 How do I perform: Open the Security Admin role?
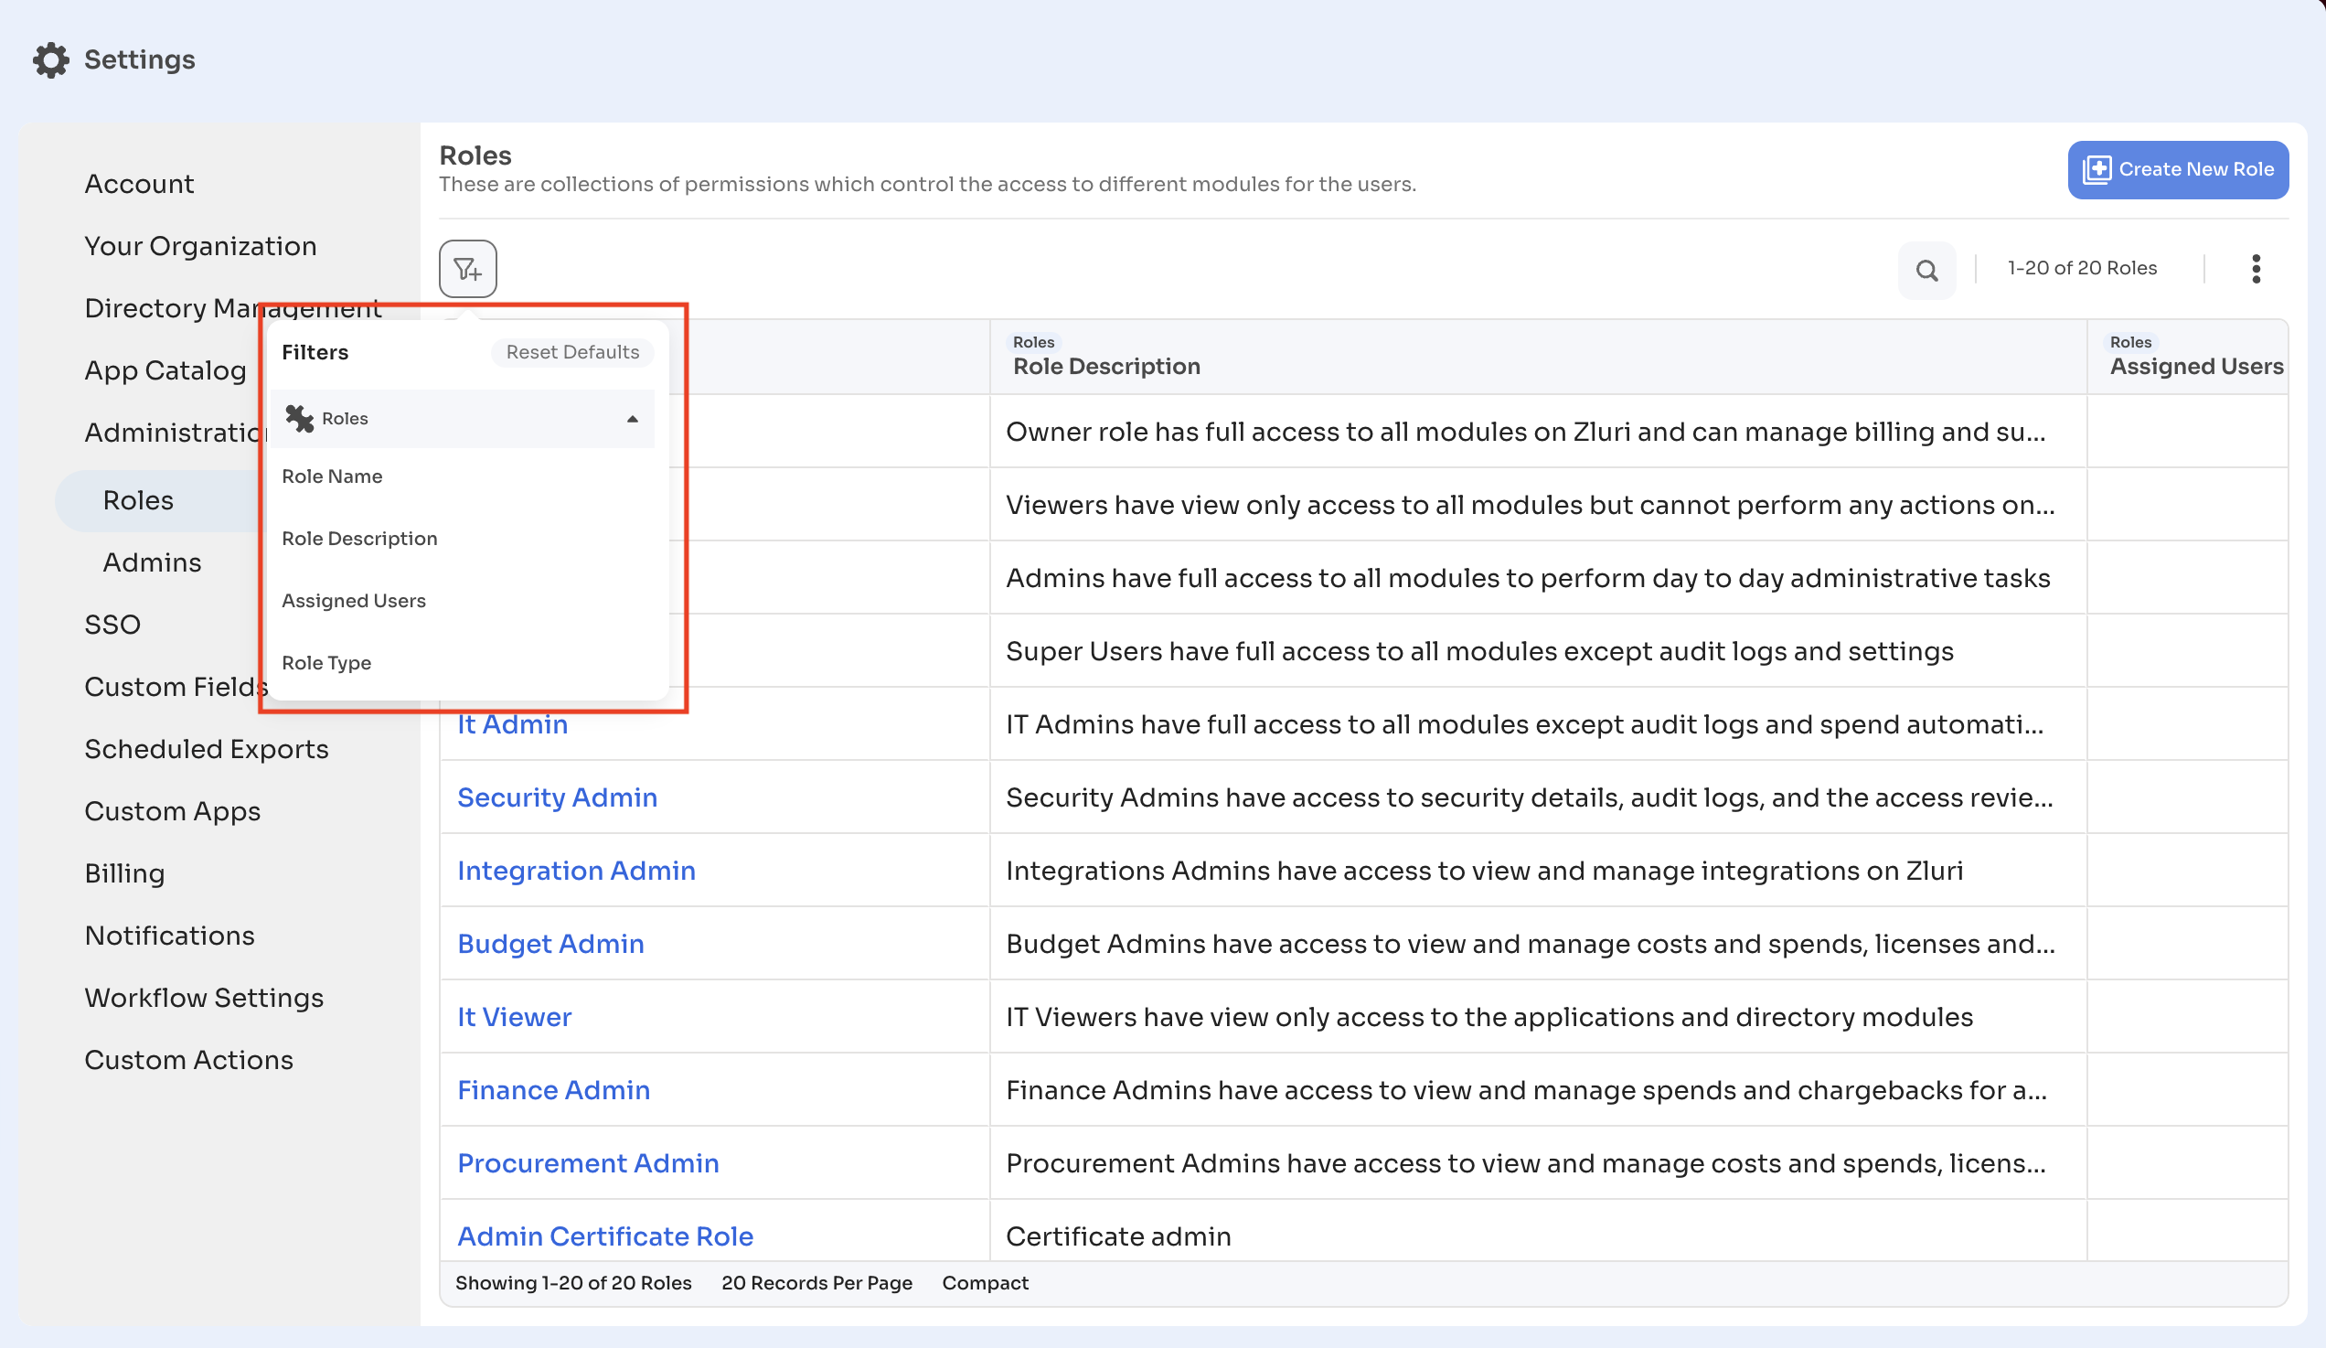pos(558,797)
